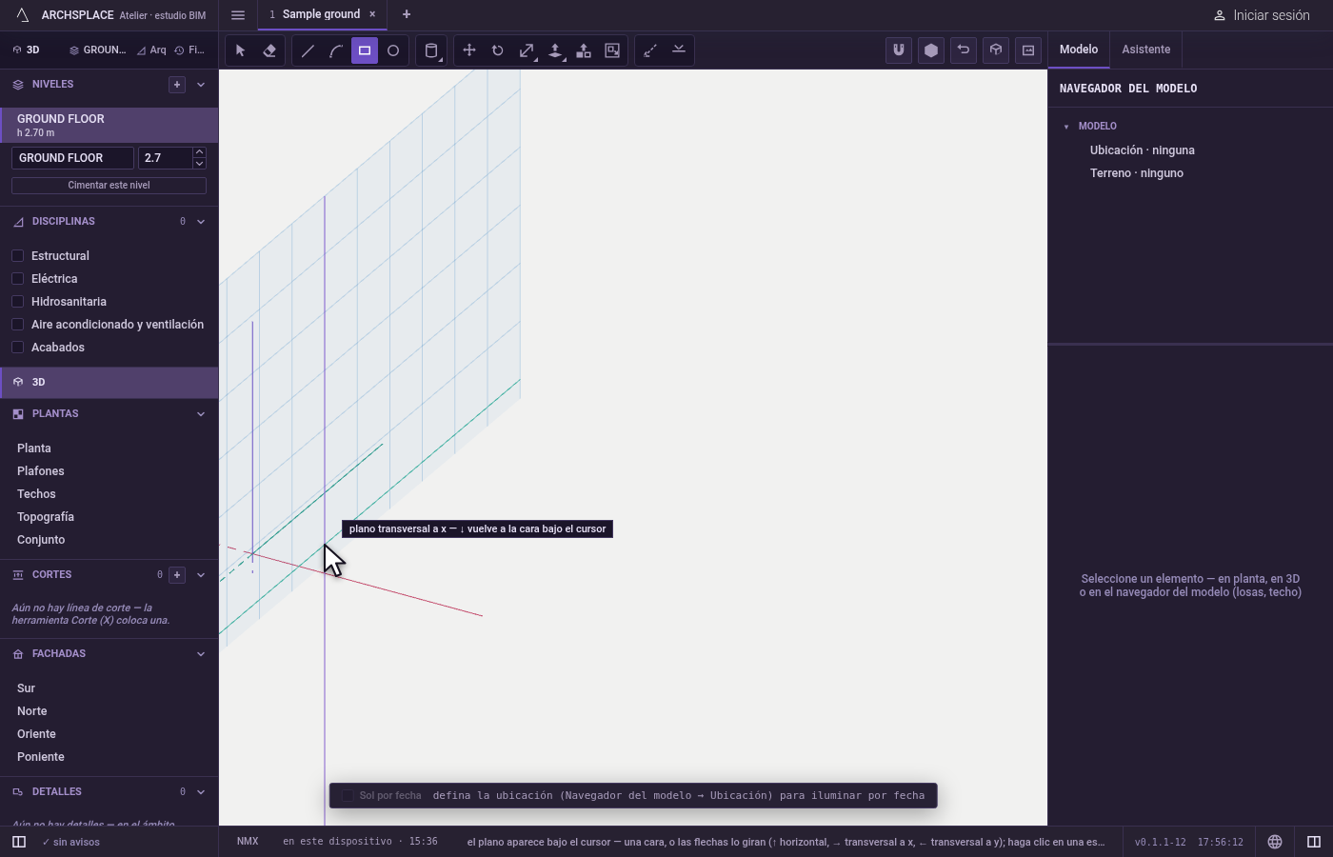Choose the Scale tool
This screenshot has height=857, width=1333.
[527, 50]
